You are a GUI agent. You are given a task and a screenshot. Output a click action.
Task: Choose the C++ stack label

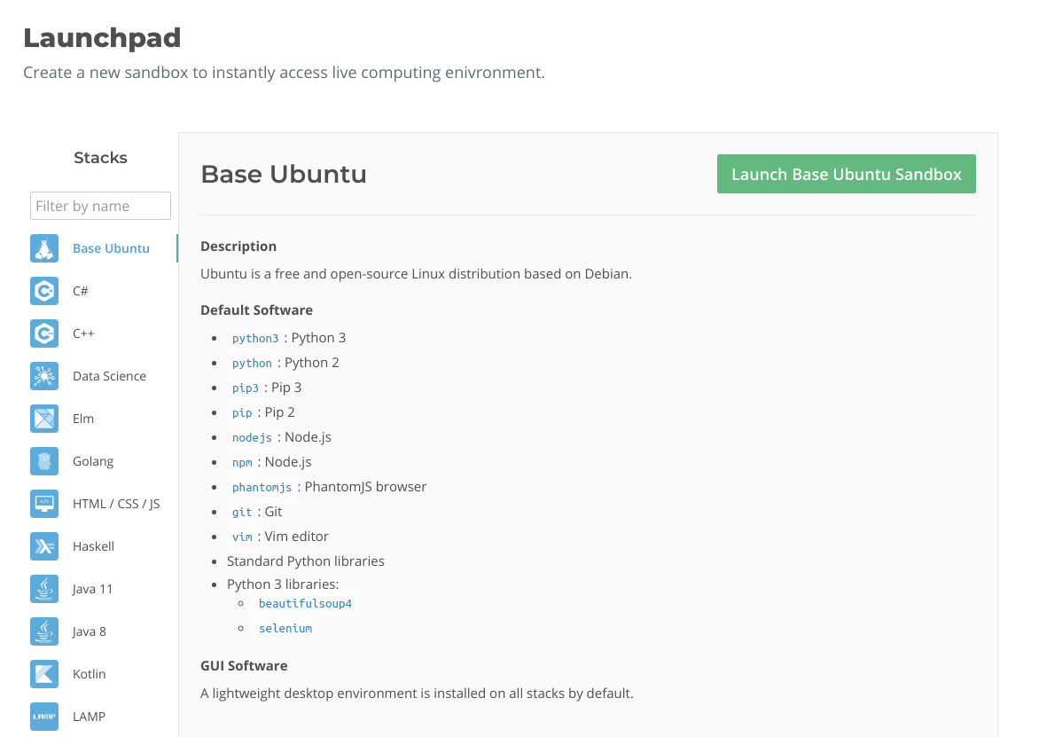[83, 333]
